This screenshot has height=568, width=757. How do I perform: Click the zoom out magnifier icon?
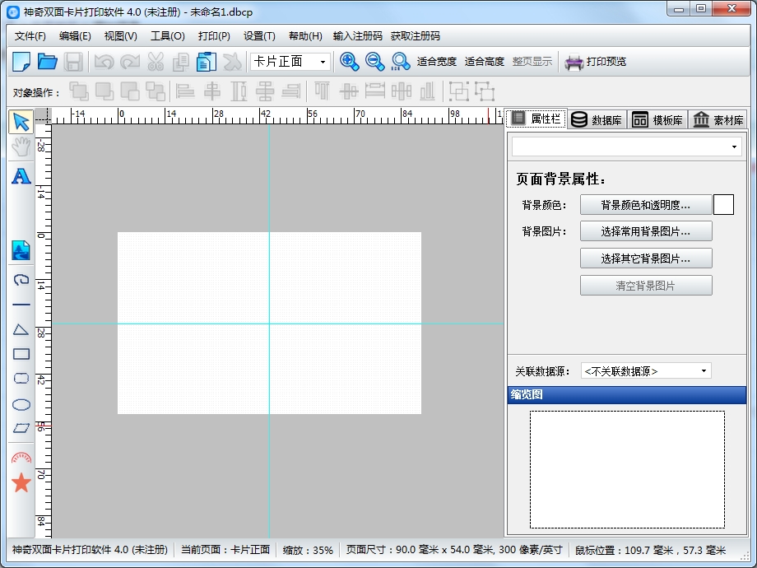[x=375, y=62]
